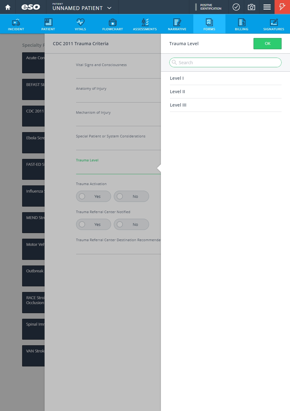Image resolution: width=290 pixels, height=411 pixels.
Task: Select Yes for Trauma Referral Center Notified
Action: click(x=94, y=224)
